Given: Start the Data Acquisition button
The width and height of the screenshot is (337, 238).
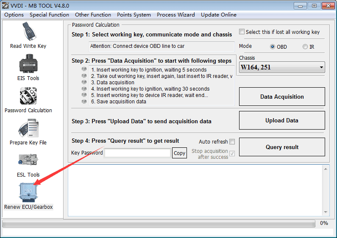Looking at the screenshot, I should click(x=282, y=97).
